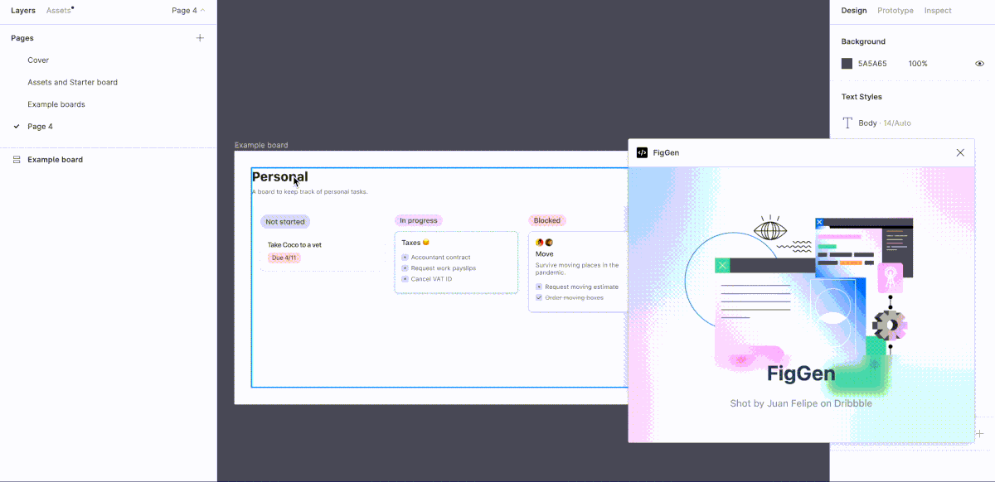The height and width of the screenshot is (482, 995).
Task: Click the 5A5A65 hex value field
Action: (x=872, y=64)
